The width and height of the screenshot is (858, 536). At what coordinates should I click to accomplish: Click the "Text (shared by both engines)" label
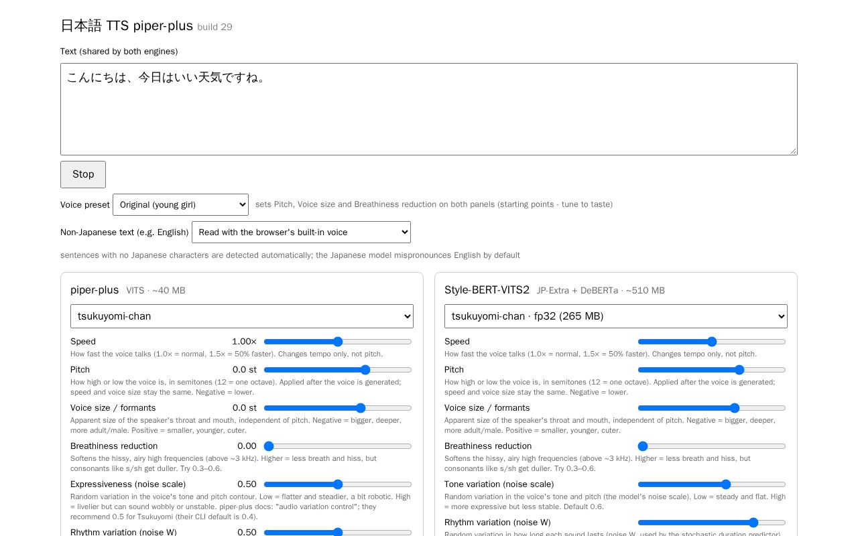[119, 52]
